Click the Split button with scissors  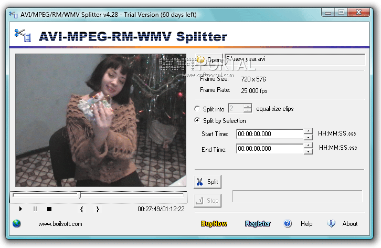(x=207, y=182)
